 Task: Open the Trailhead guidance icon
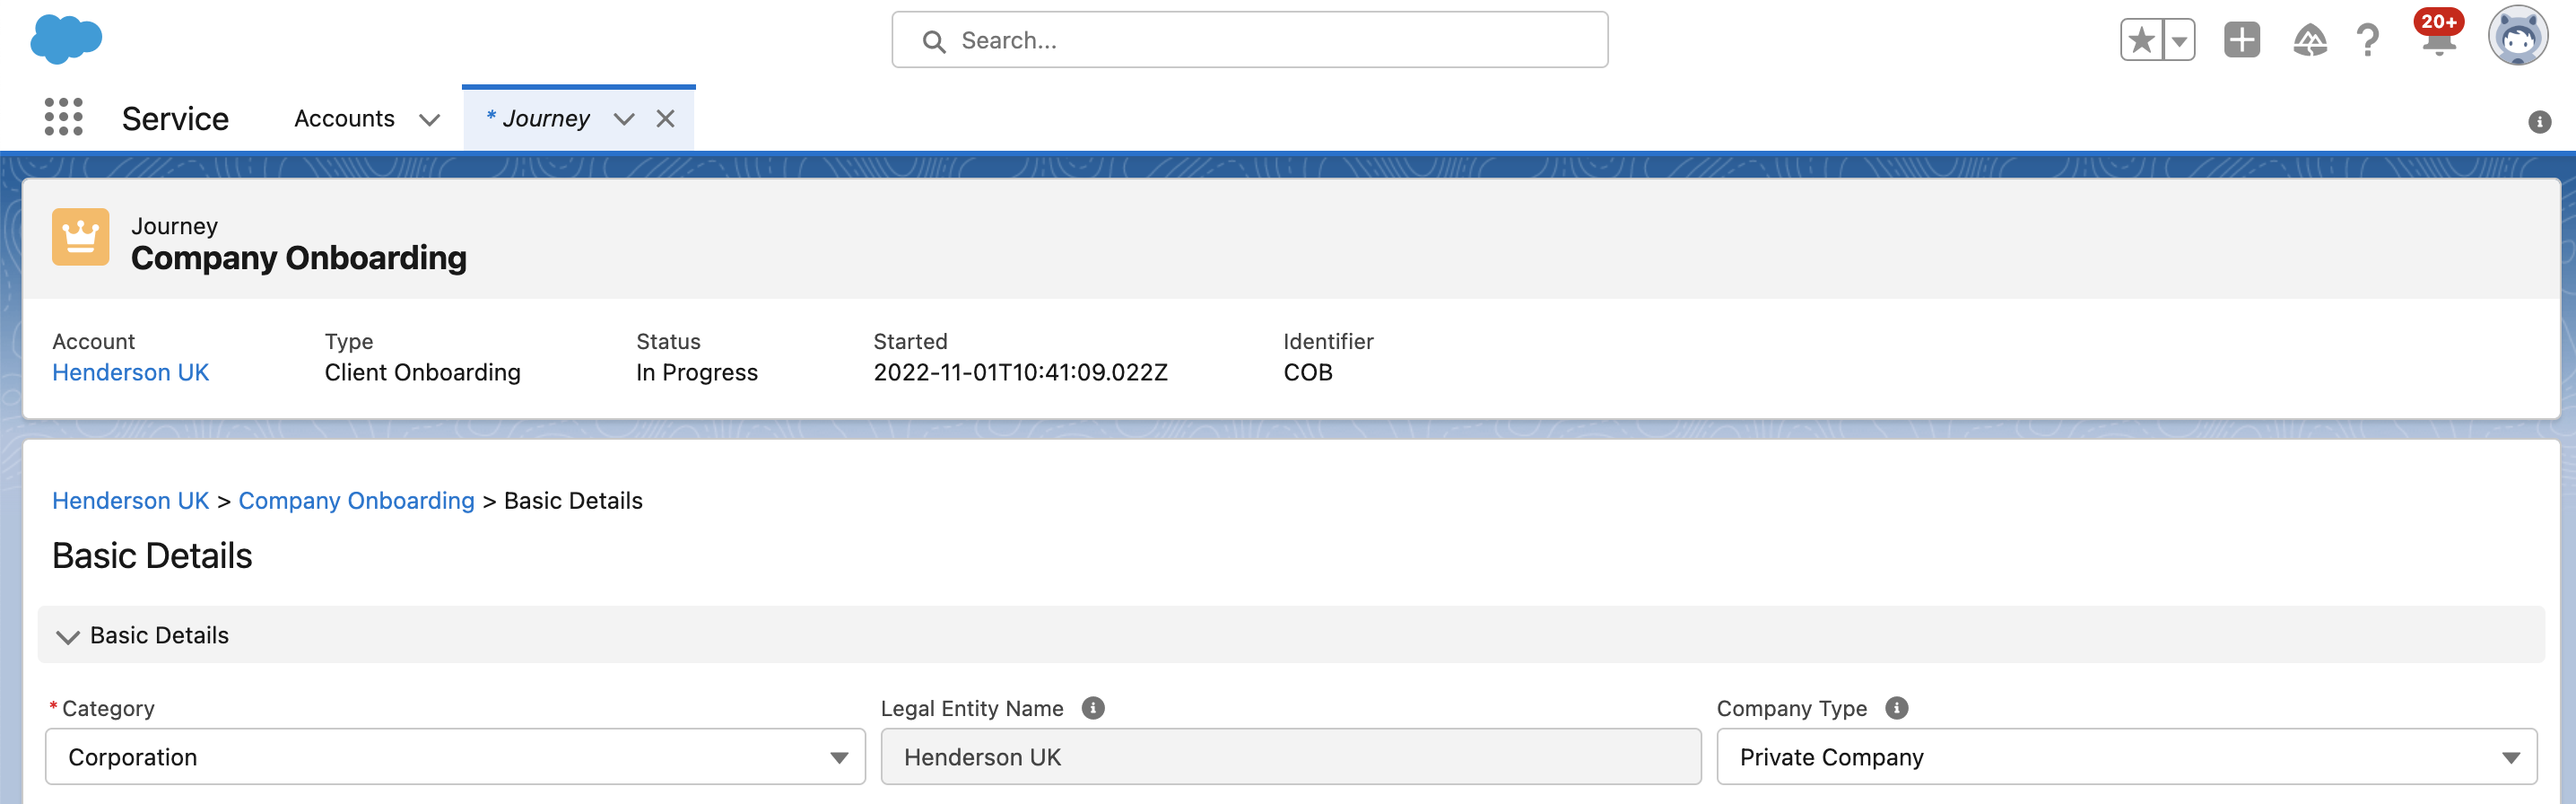tap(2309, 40)
